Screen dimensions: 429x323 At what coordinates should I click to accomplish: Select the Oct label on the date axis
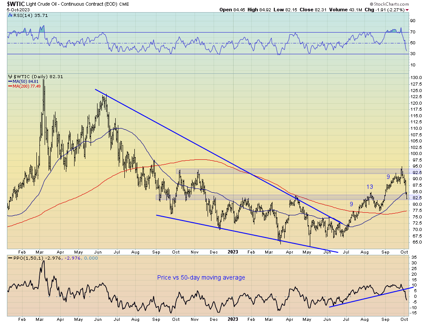(404, 252)
